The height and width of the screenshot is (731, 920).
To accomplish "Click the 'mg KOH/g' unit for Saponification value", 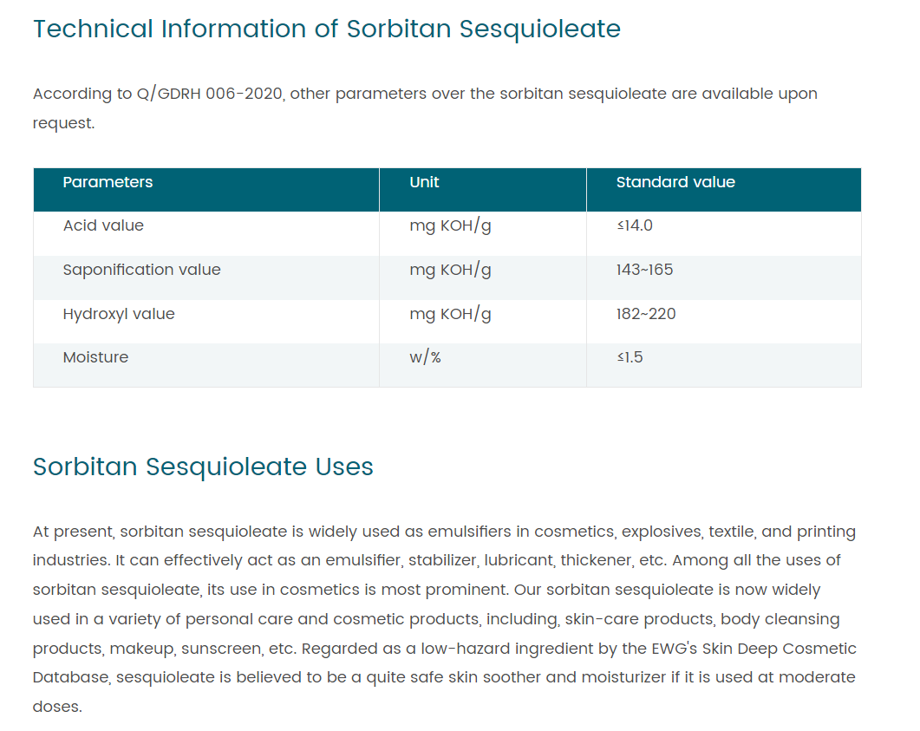I will 450,270.
